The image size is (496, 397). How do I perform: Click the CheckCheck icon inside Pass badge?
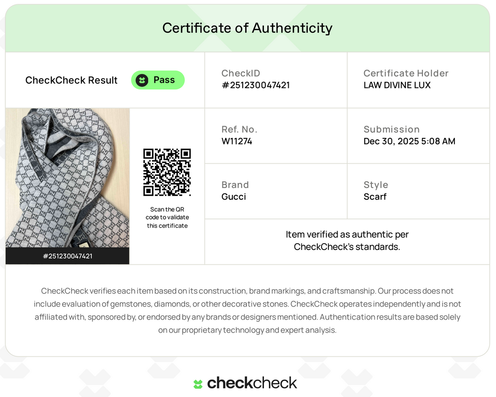[142, 80]
